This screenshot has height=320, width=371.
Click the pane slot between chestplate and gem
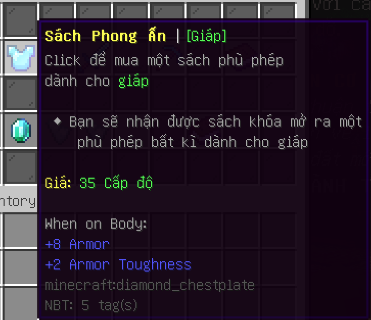coord(21,94)
